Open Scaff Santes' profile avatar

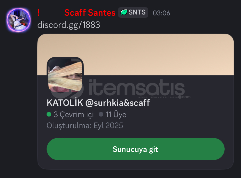click(x=19, y=20)
